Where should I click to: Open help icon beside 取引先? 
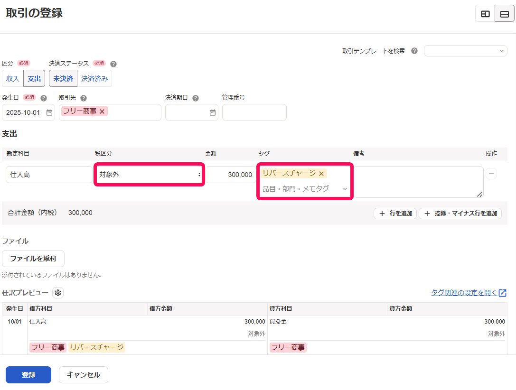click(84, 98)
